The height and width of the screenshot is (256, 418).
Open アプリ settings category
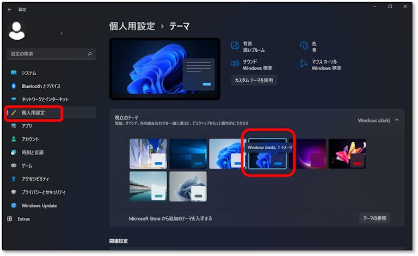pyautogui.click(x=51, y=126)
